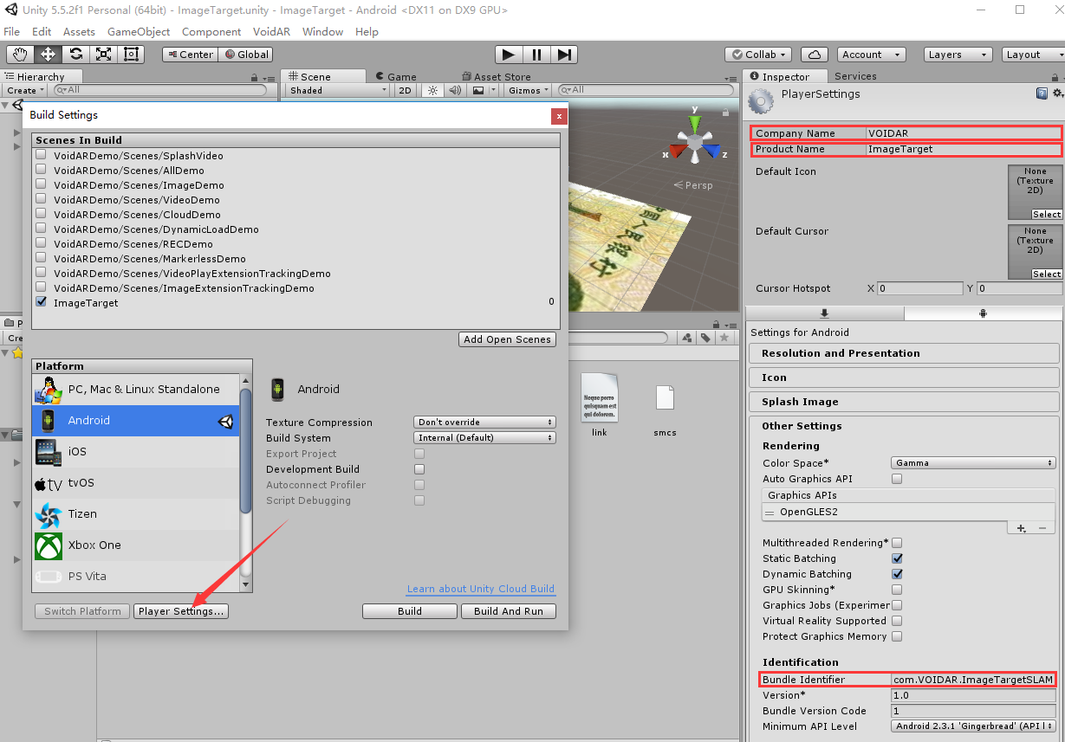
Task: Select tvOS platform in list
Action: click(136, 483)
